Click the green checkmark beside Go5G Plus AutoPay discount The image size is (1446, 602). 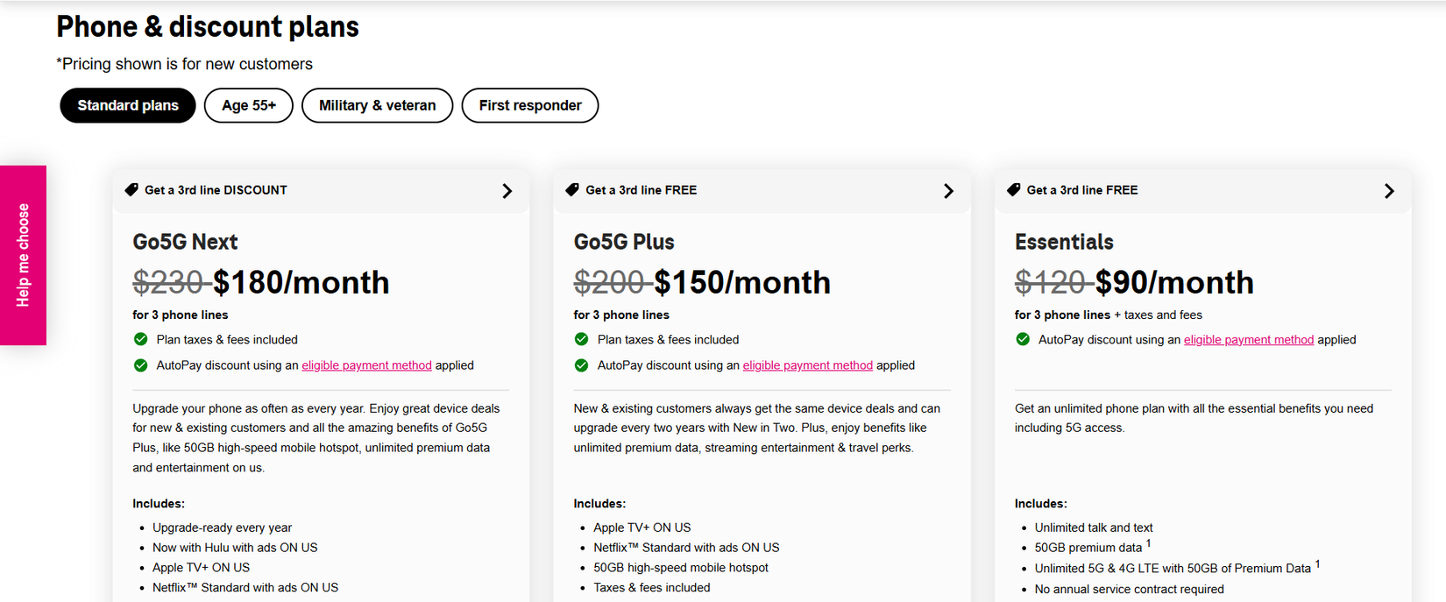point(582,365)
